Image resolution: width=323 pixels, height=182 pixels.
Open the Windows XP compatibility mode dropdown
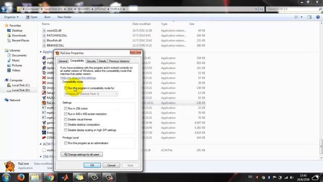(91, 94)
